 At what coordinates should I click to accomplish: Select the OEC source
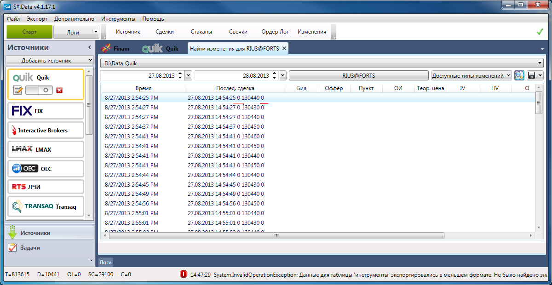click(x=46, y=169)
